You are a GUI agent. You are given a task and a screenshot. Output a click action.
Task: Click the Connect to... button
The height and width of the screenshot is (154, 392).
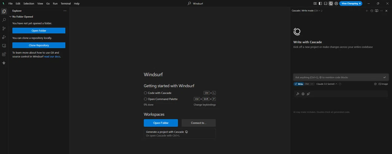(x=199, y=123)
